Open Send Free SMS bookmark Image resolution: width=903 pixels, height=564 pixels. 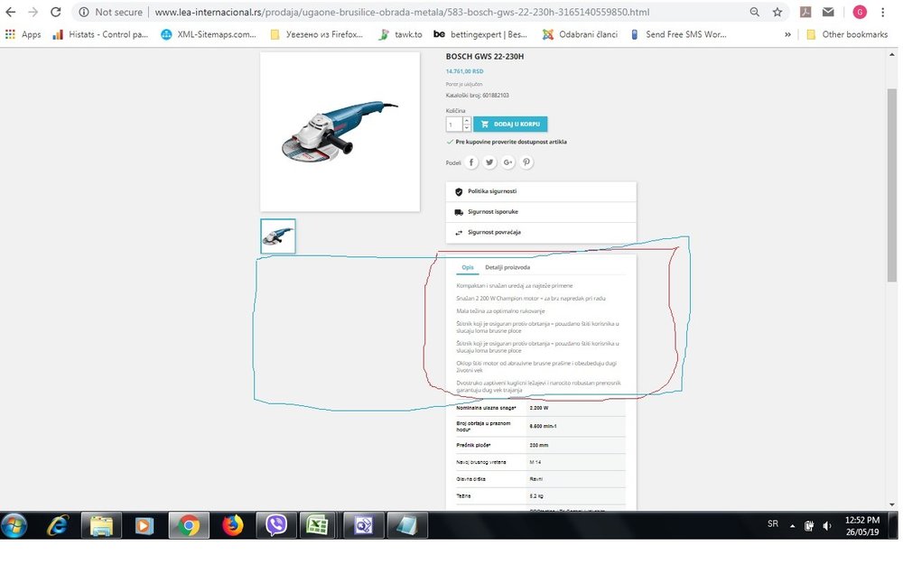point(678,34)
